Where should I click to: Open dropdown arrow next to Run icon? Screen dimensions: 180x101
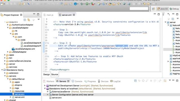pos(89,4)
